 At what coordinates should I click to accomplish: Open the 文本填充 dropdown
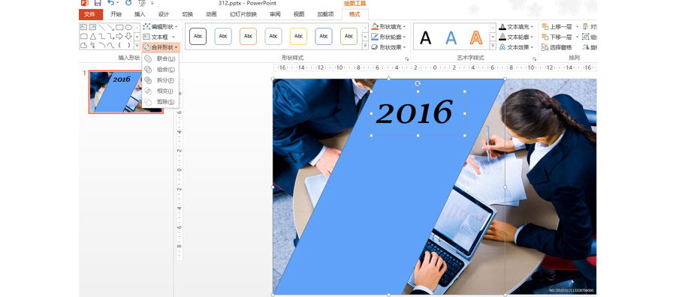pos(516,27)
